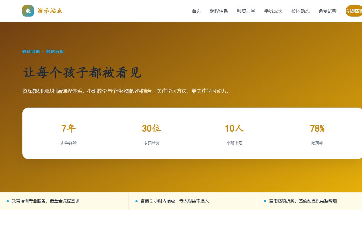Click the 立即咨询 button
The height and width of the screenshot is (226, 362).
(x=354, y=11)
